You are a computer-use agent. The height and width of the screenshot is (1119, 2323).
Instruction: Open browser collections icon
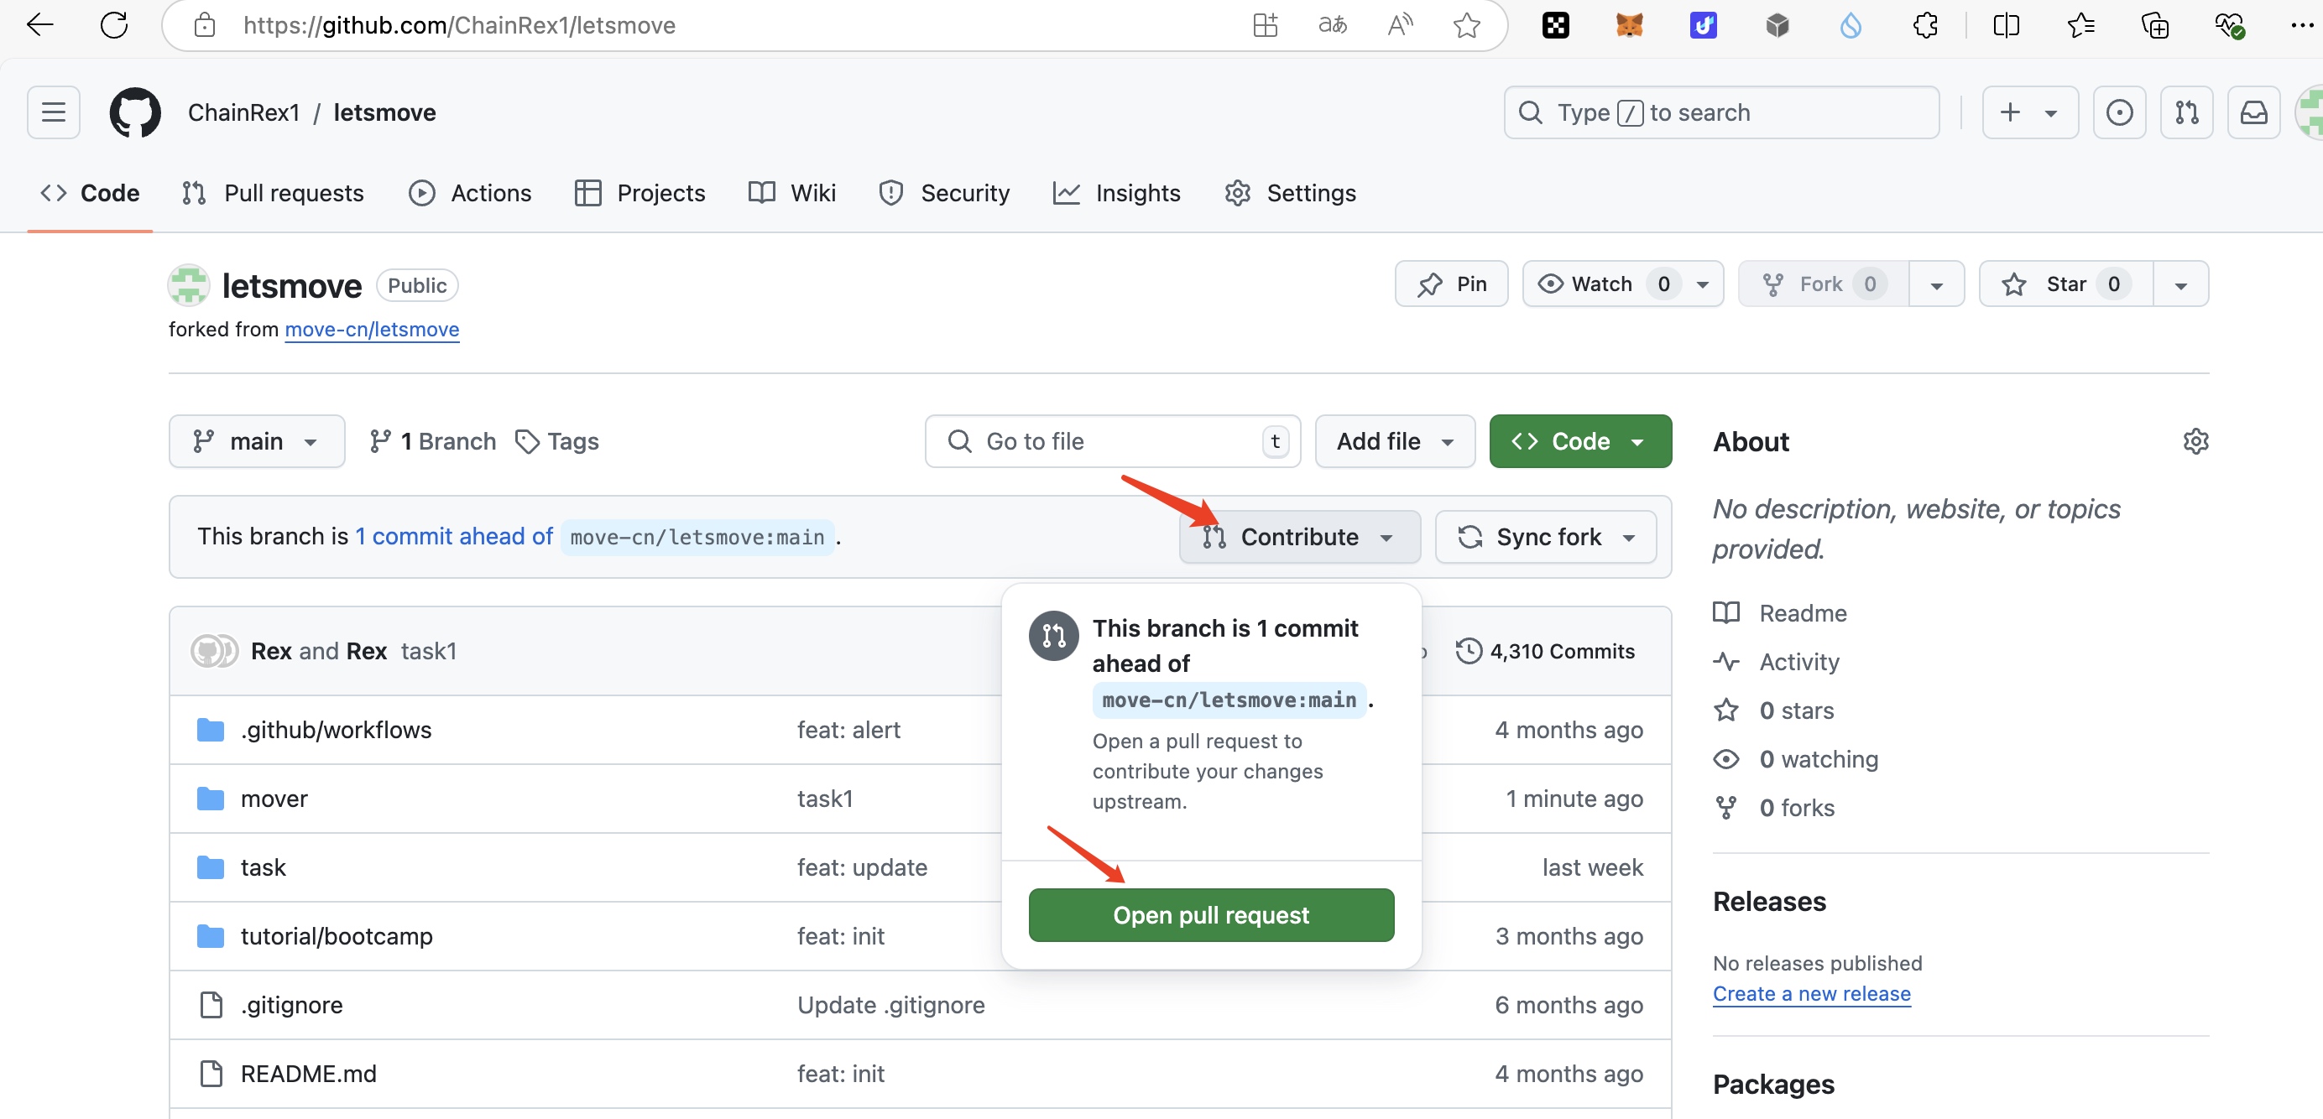[x=2154, y=25]
